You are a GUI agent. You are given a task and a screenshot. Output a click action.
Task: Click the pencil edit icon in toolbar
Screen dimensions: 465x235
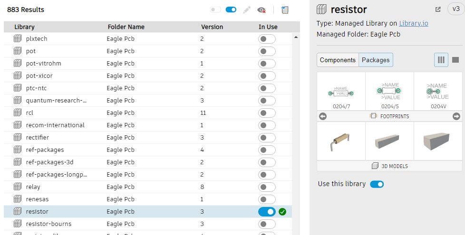(x=246, y=10)
